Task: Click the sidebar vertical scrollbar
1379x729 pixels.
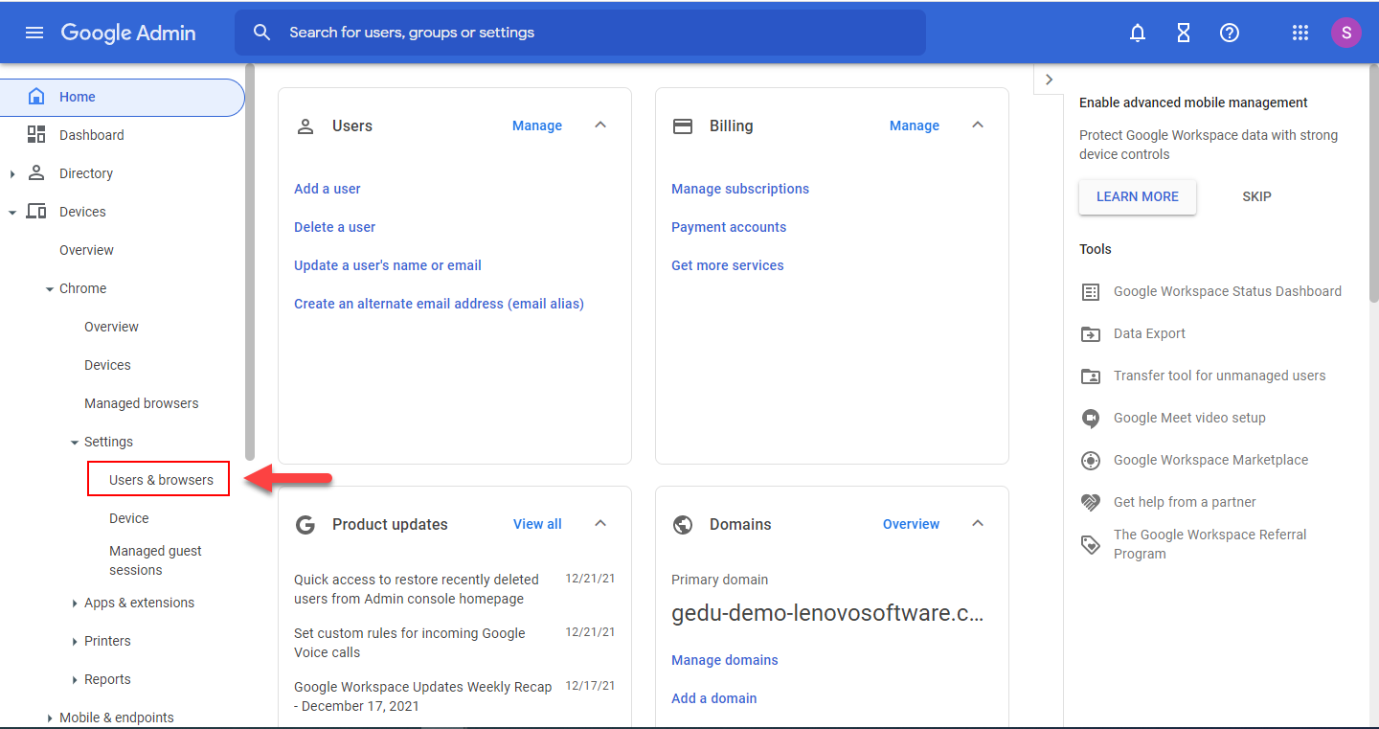Action: [x=251, y=262]
